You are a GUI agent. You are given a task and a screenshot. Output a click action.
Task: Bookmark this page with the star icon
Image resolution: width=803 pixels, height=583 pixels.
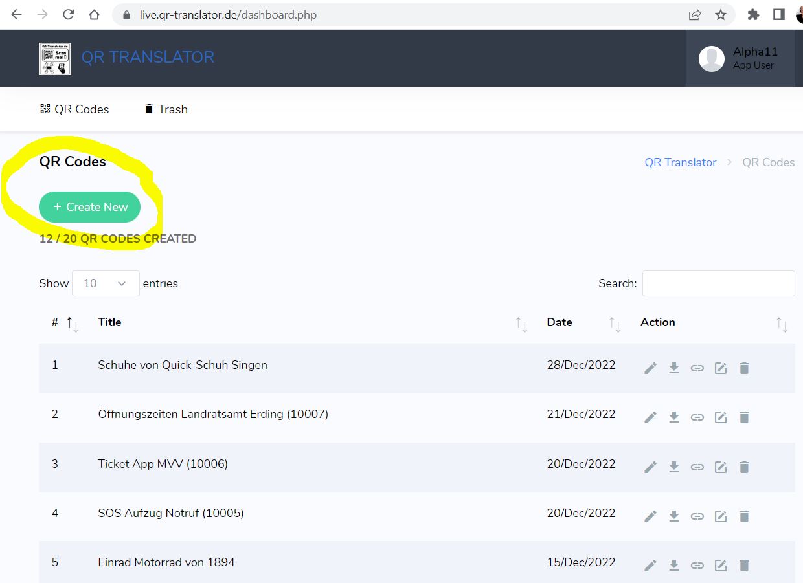pyautogui.click(x=721, y=14)
